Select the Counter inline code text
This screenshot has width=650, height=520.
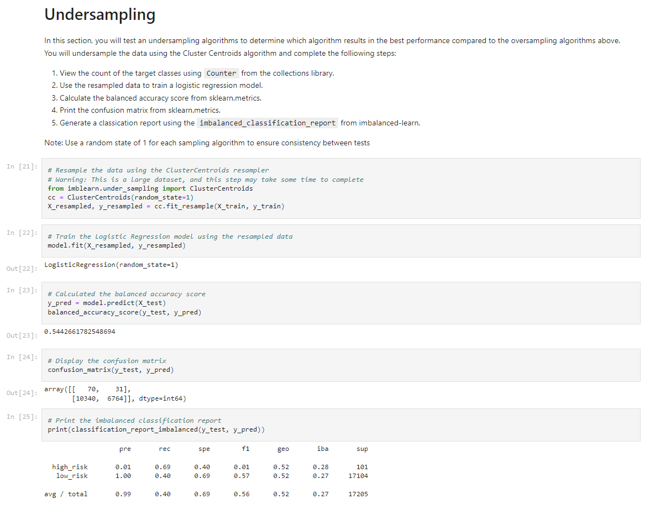pos(221,73)
